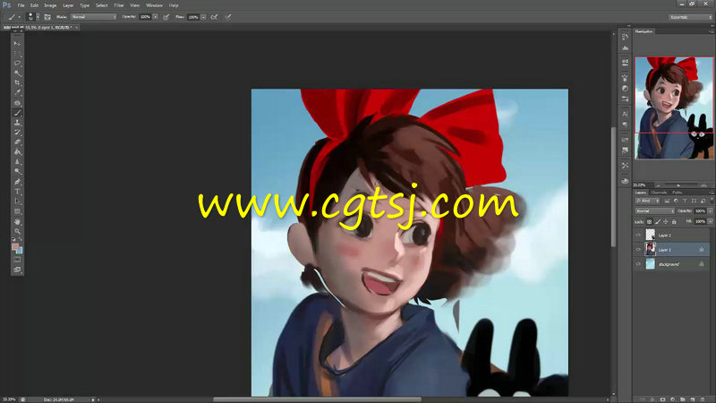Select the Crop tool
This screenshot has width=716, height=403.
[x=17, y=82]
